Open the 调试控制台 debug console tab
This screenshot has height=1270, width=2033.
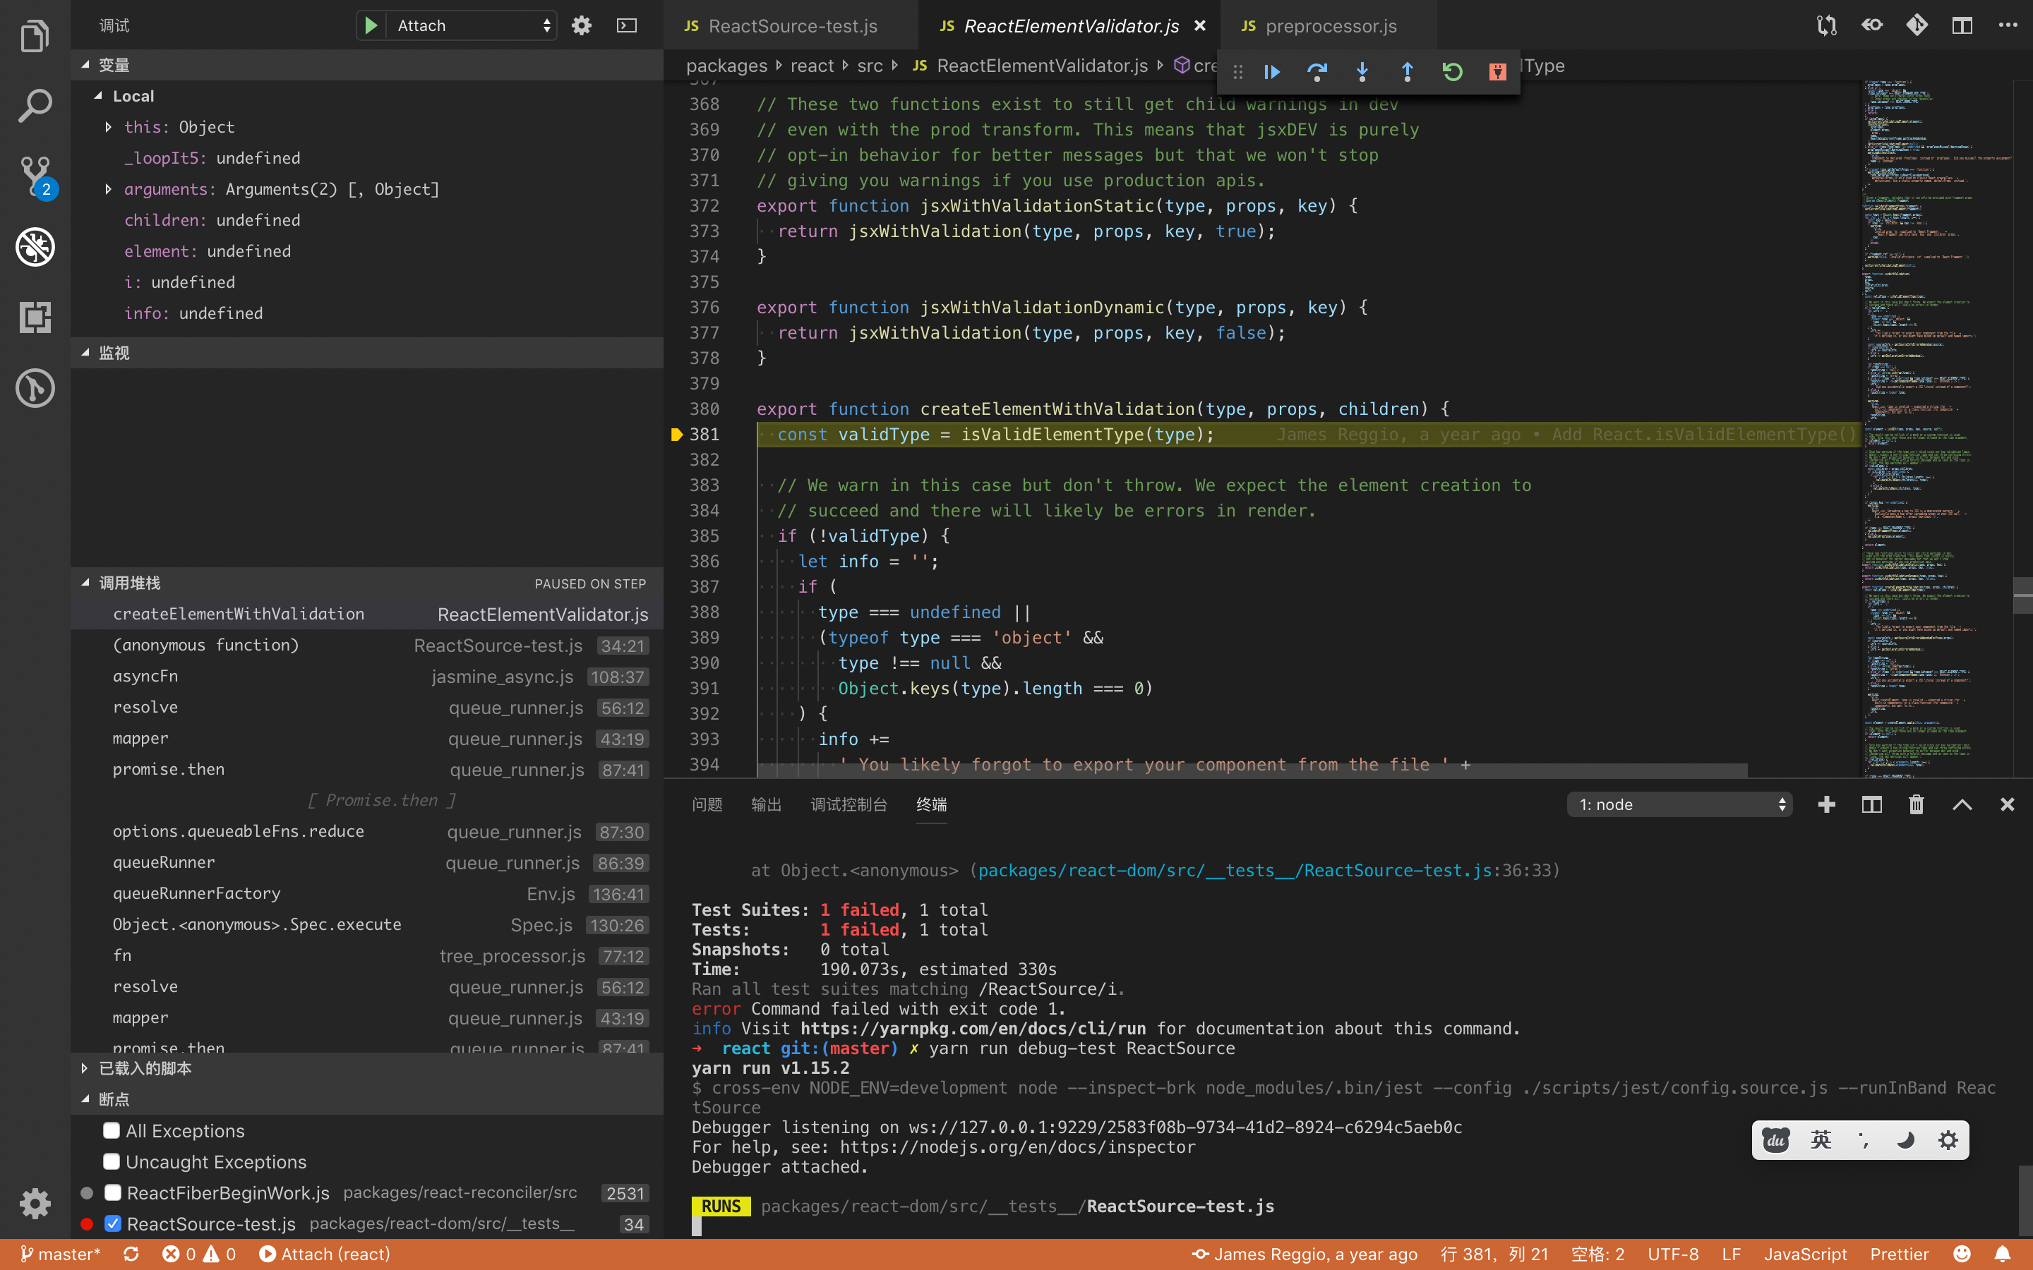pyautogui.click(x=848, y=804)
